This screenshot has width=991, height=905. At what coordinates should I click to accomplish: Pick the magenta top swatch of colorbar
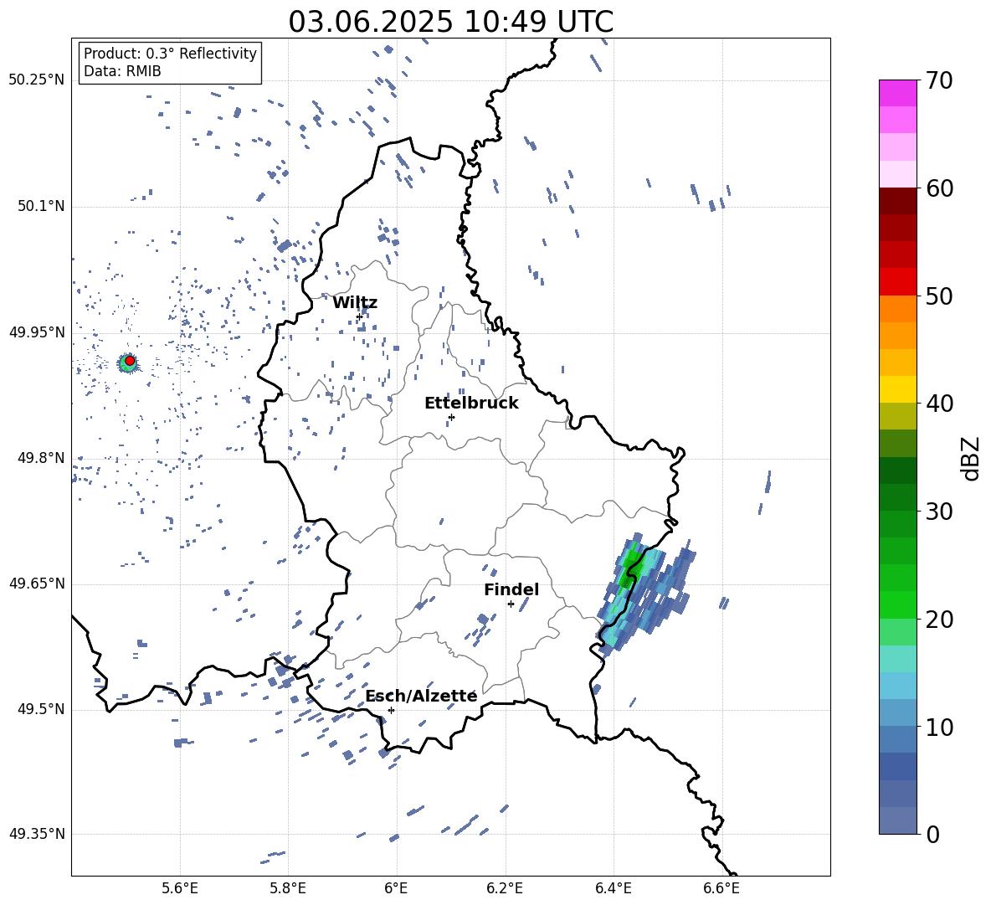click(x=897, y=93)
